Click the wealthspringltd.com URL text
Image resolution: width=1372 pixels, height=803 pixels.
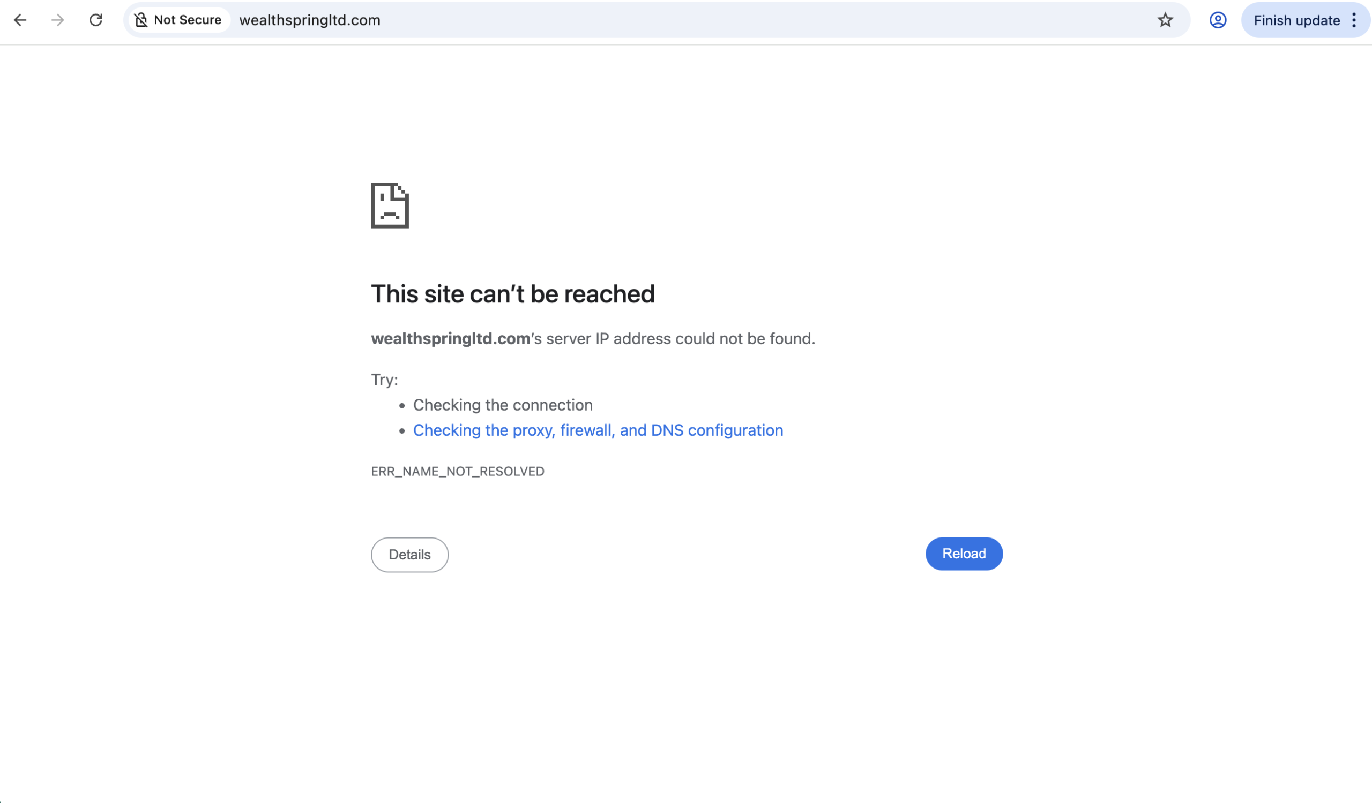[x=309, y=20]
